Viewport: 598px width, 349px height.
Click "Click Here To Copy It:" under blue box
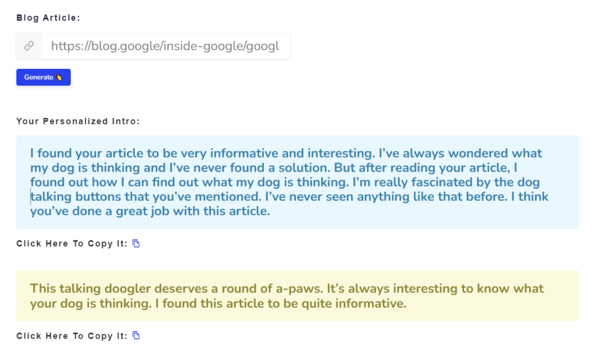coord(72,244)
